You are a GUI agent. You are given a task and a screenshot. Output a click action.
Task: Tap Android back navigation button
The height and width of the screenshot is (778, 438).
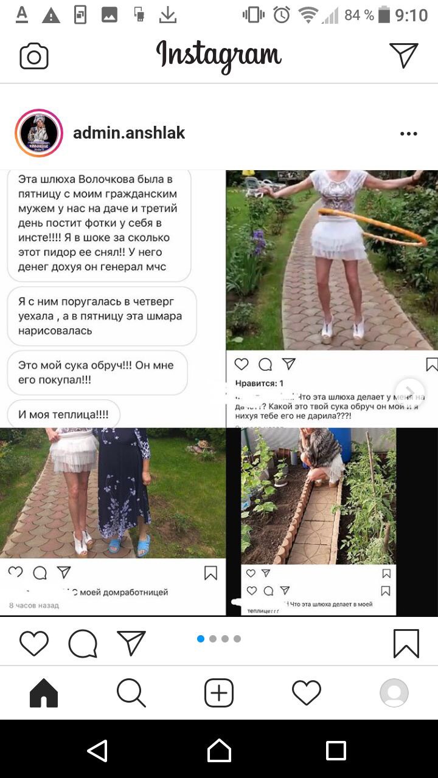click(97, 751)
